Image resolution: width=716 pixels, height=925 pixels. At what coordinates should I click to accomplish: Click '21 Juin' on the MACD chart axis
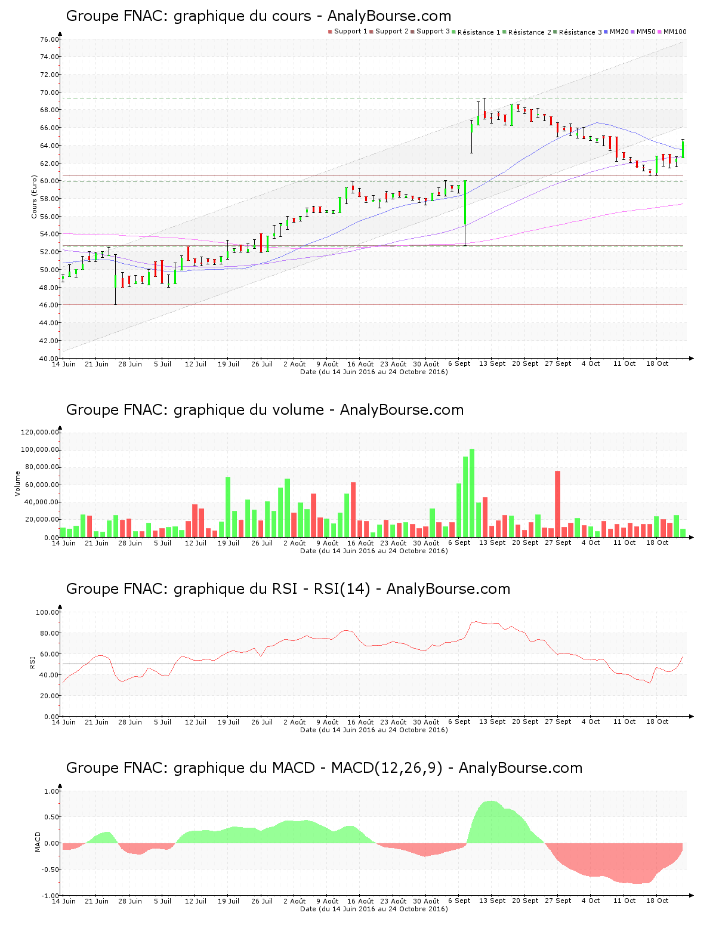97,901
